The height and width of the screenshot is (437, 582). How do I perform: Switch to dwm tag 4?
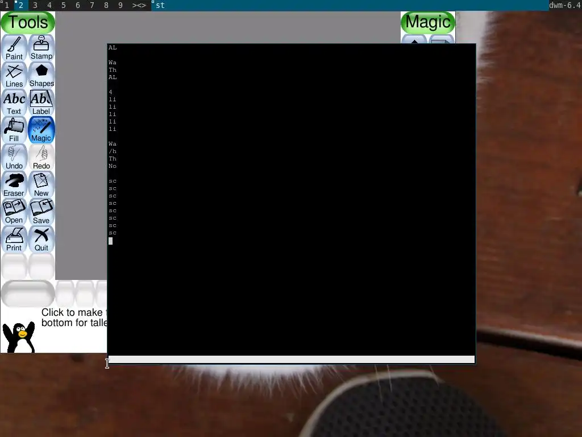(x=49, y=5)
